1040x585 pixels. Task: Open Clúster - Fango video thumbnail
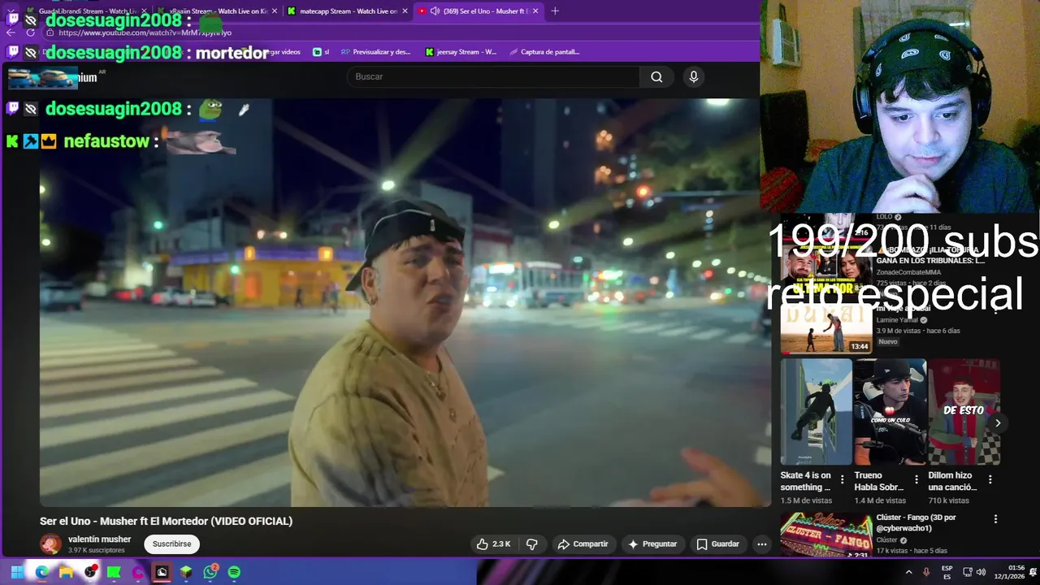click(826, 535)
